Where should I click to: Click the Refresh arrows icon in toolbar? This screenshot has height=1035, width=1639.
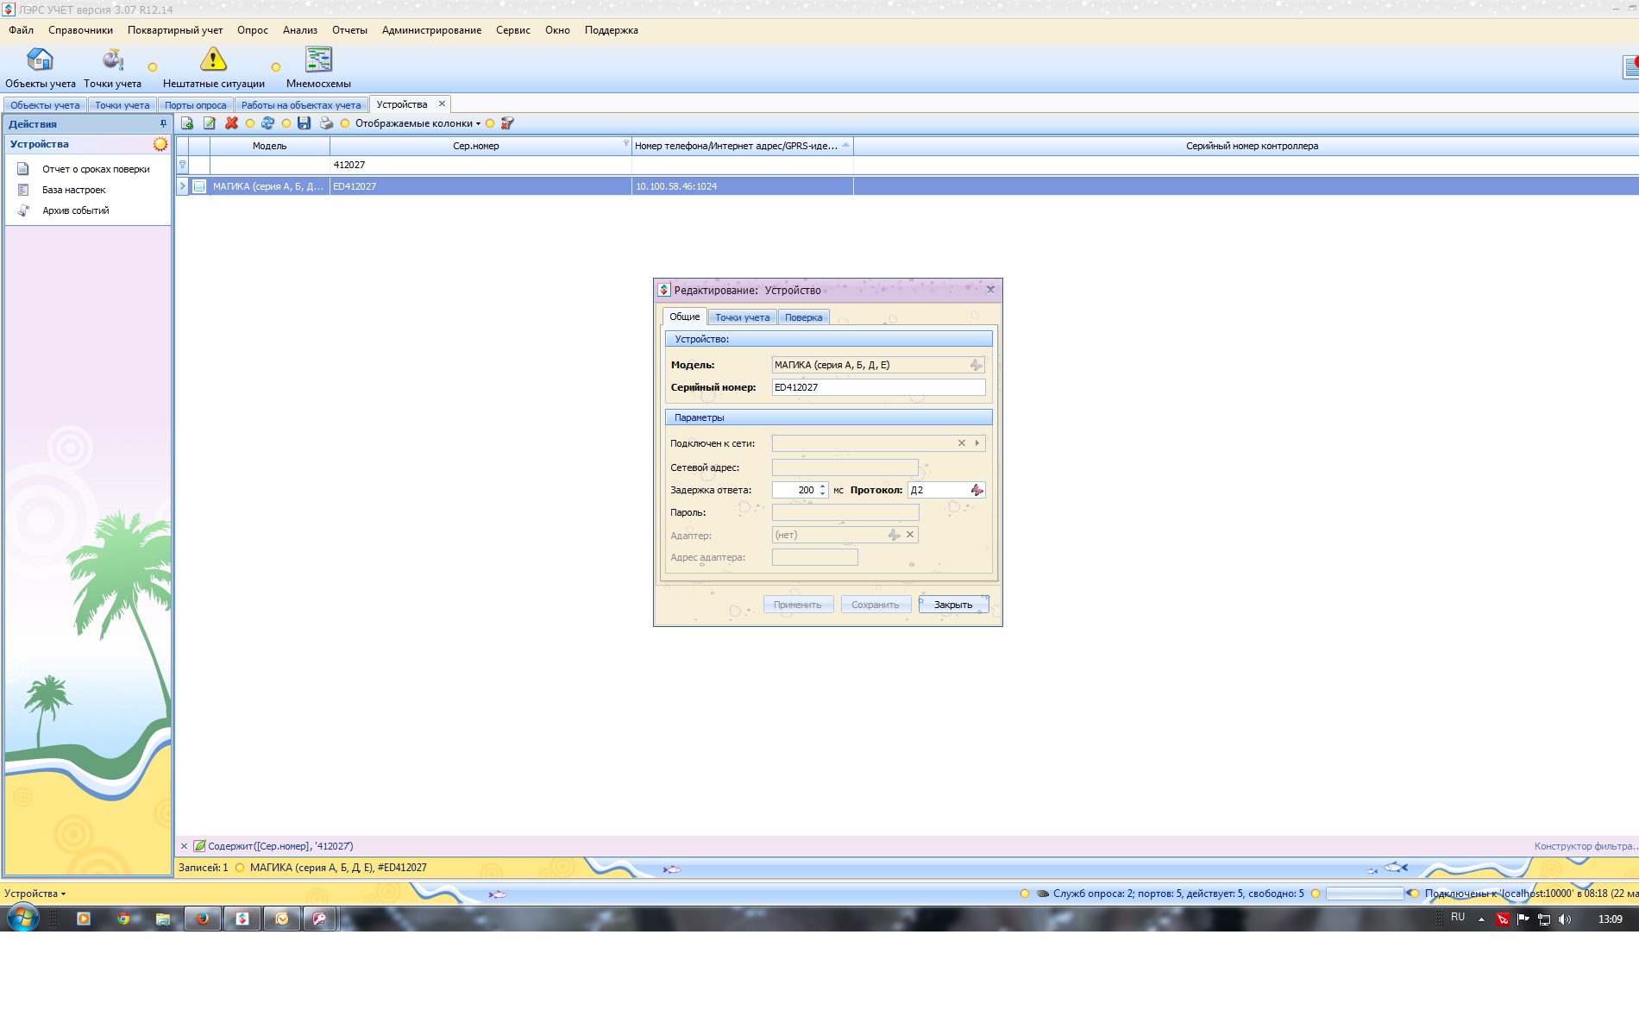pyautogui.click(x=267, y=123)
